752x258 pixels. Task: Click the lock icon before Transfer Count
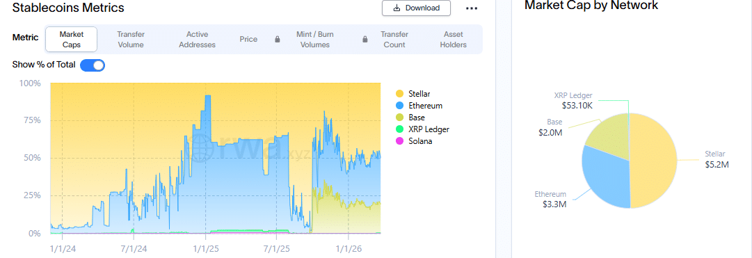click(365, 40)
